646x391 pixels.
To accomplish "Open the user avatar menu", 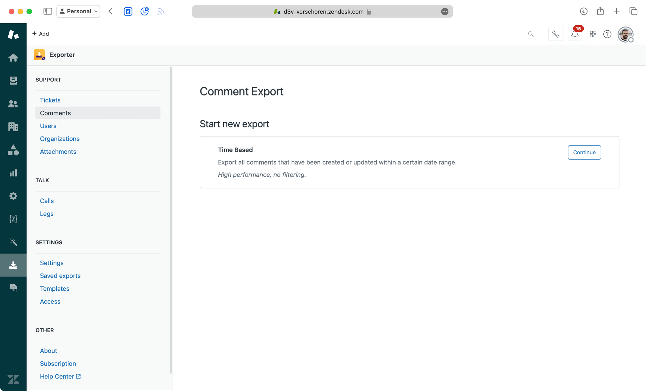I will pos(625,34).
